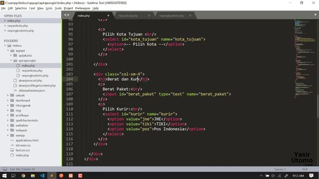
Task: Open the Edit menu
Action: click(10, 8)
